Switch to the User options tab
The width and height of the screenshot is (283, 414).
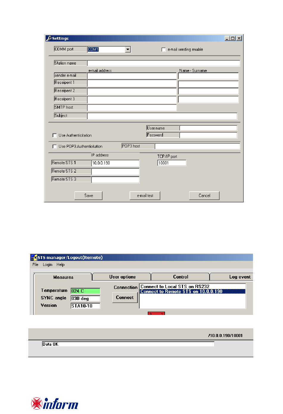tap(122, 277)
